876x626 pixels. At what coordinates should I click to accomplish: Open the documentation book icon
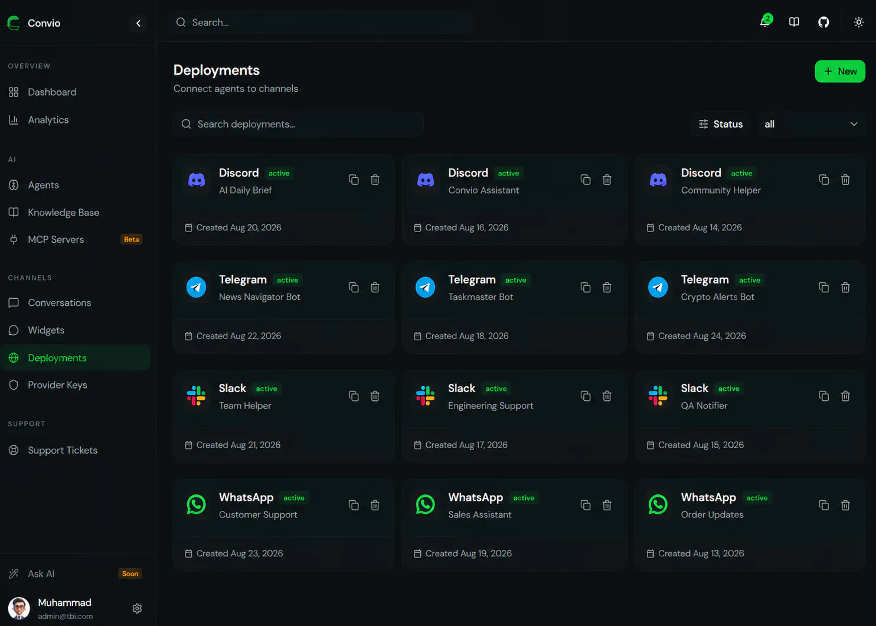click(x=794, y=22)
